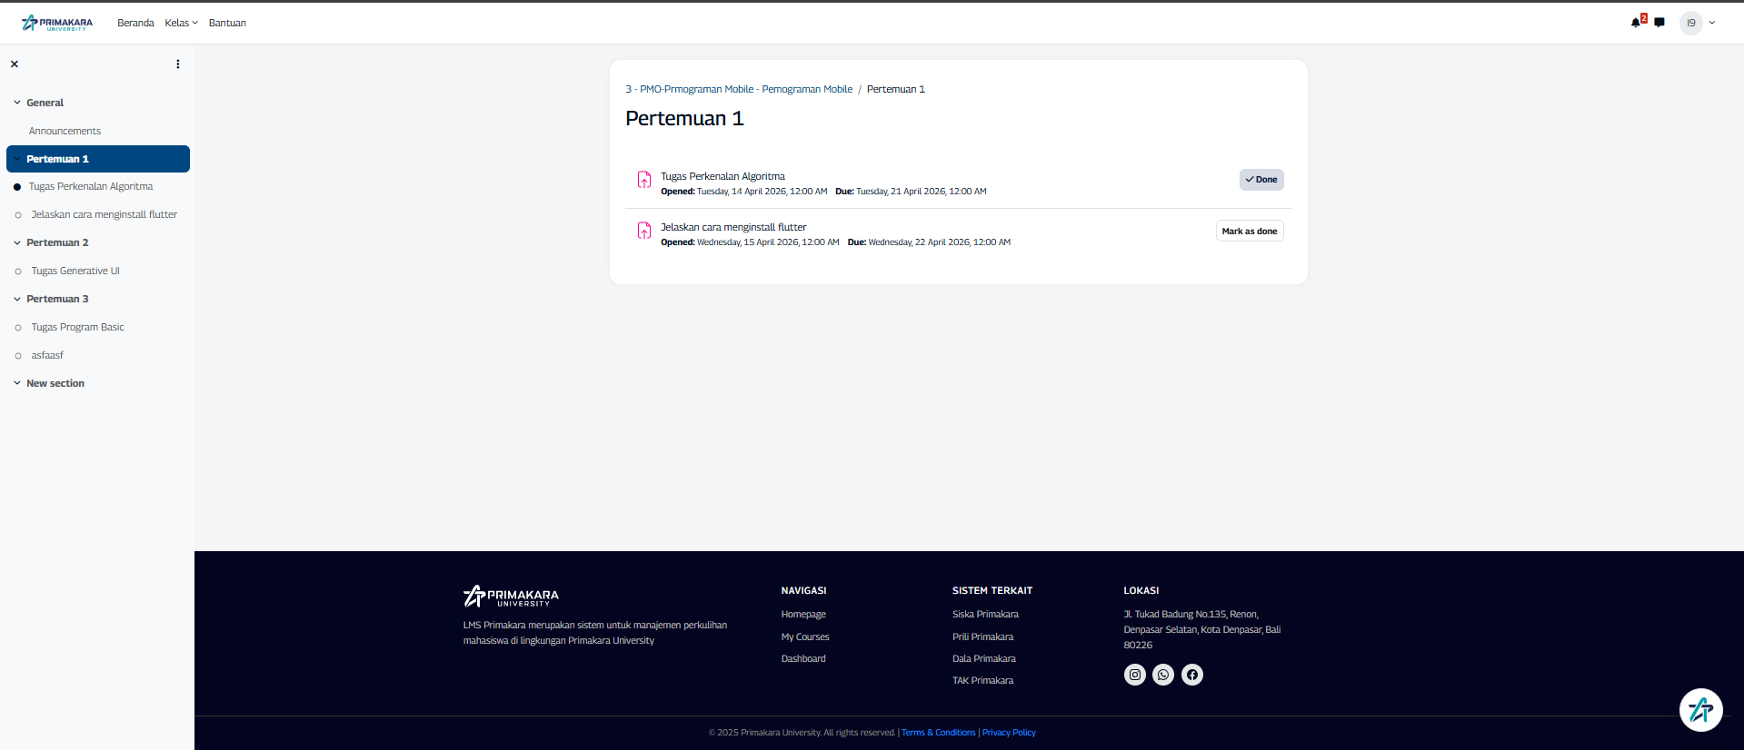Viewport: 1744px width, 750px height.
Task: Open the notifications bell icon
Action: click(x=1636, y=23)
